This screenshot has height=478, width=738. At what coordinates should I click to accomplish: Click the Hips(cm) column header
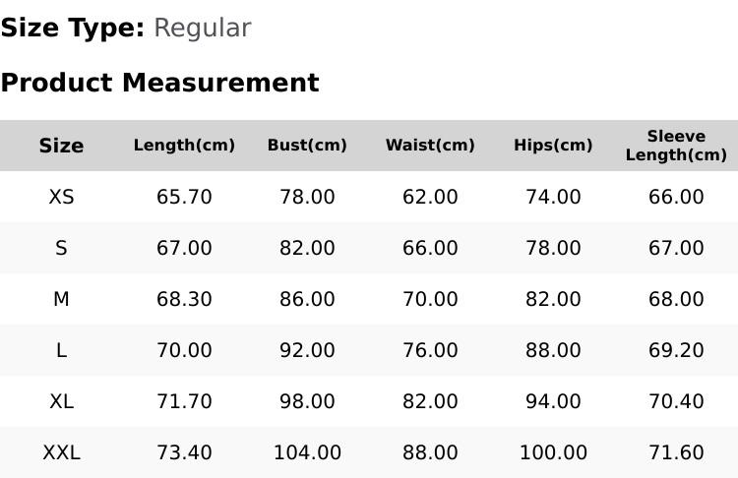point(553,146)
